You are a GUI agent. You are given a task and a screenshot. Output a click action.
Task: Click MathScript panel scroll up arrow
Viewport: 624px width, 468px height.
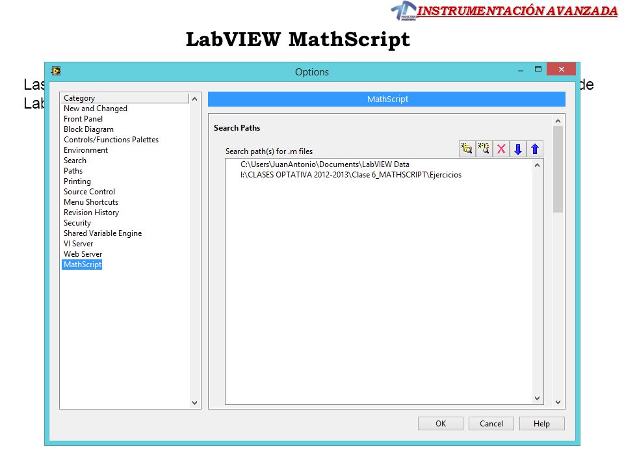tap(558, 121)
